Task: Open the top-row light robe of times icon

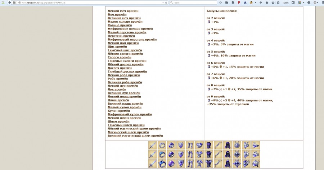Action: 208,145
